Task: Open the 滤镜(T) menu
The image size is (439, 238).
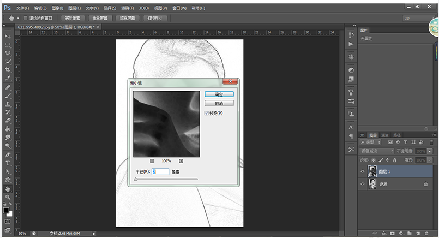Action: [127, 9]
